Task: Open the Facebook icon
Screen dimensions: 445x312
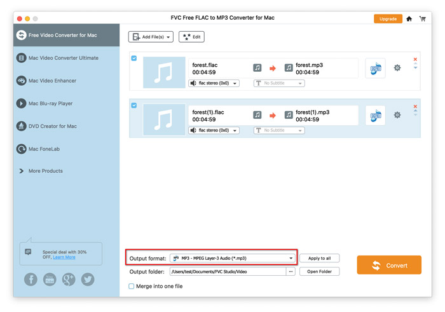Action: (31, 280)
